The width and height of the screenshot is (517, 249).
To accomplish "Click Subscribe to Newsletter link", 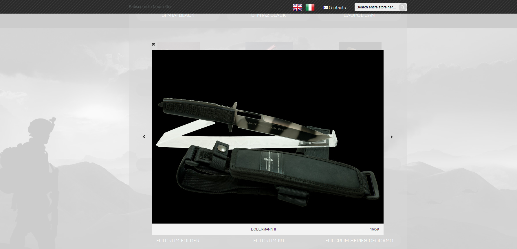I will (x=150, y=7).
